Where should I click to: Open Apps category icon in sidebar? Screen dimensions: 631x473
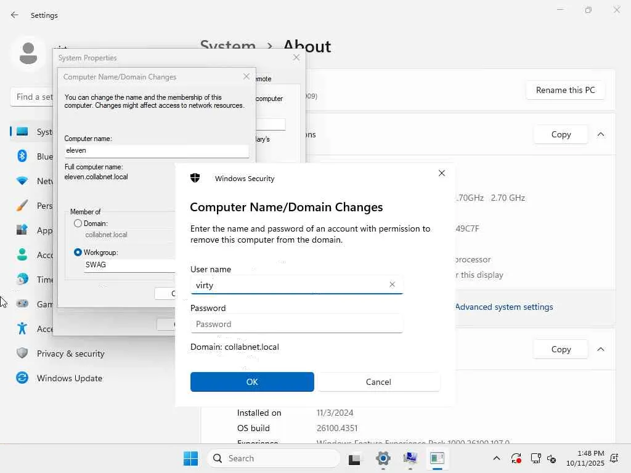click(x=22, y=230)
